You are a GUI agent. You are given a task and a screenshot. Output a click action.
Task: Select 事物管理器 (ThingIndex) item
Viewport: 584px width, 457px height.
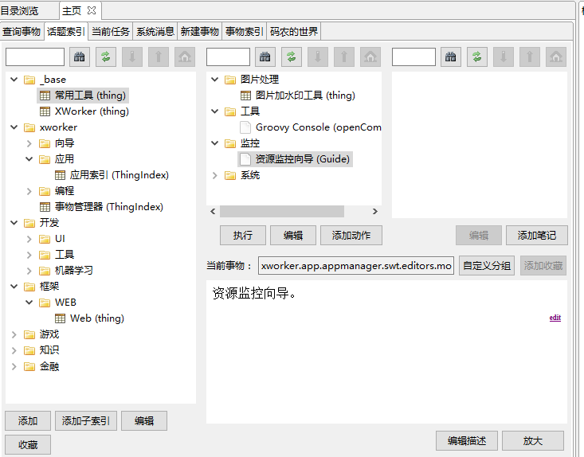click(x=101, y=206)
